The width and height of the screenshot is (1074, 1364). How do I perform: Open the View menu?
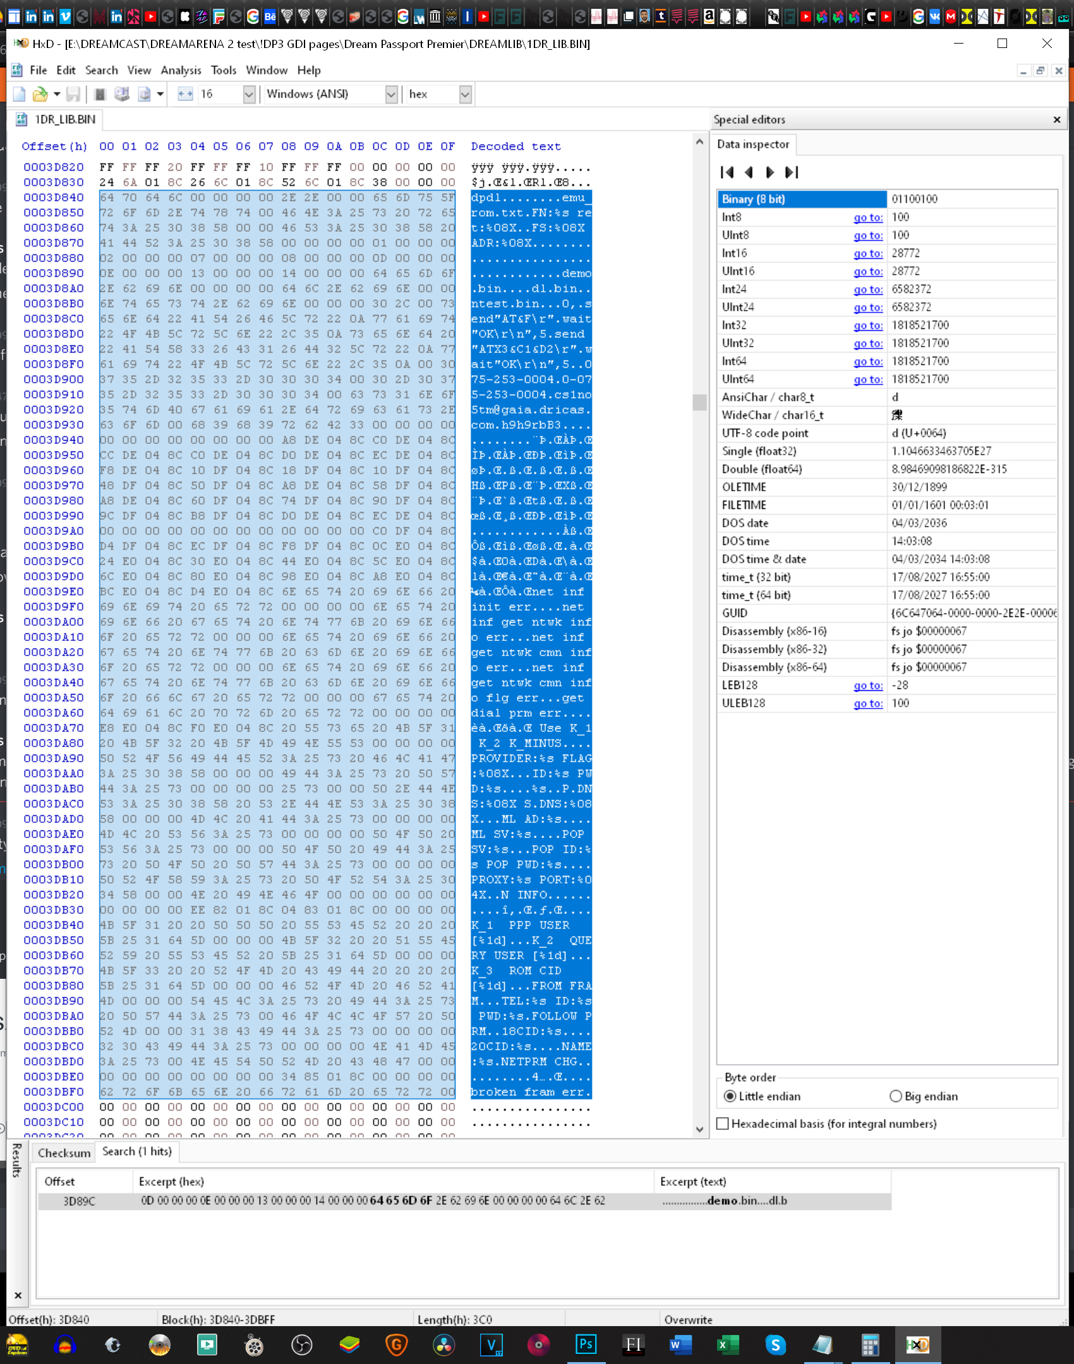point(139,70)
